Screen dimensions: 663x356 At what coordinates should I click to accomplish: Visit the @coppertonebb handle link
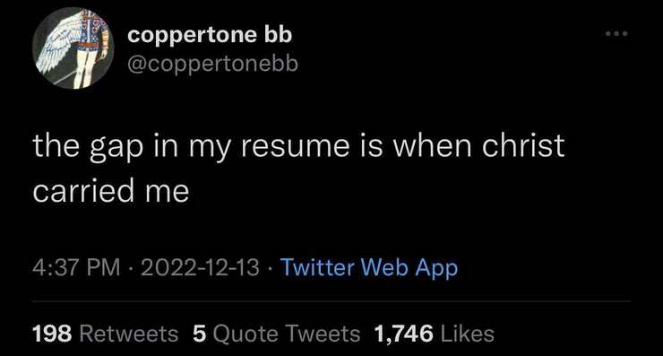[x=212, y=64]
